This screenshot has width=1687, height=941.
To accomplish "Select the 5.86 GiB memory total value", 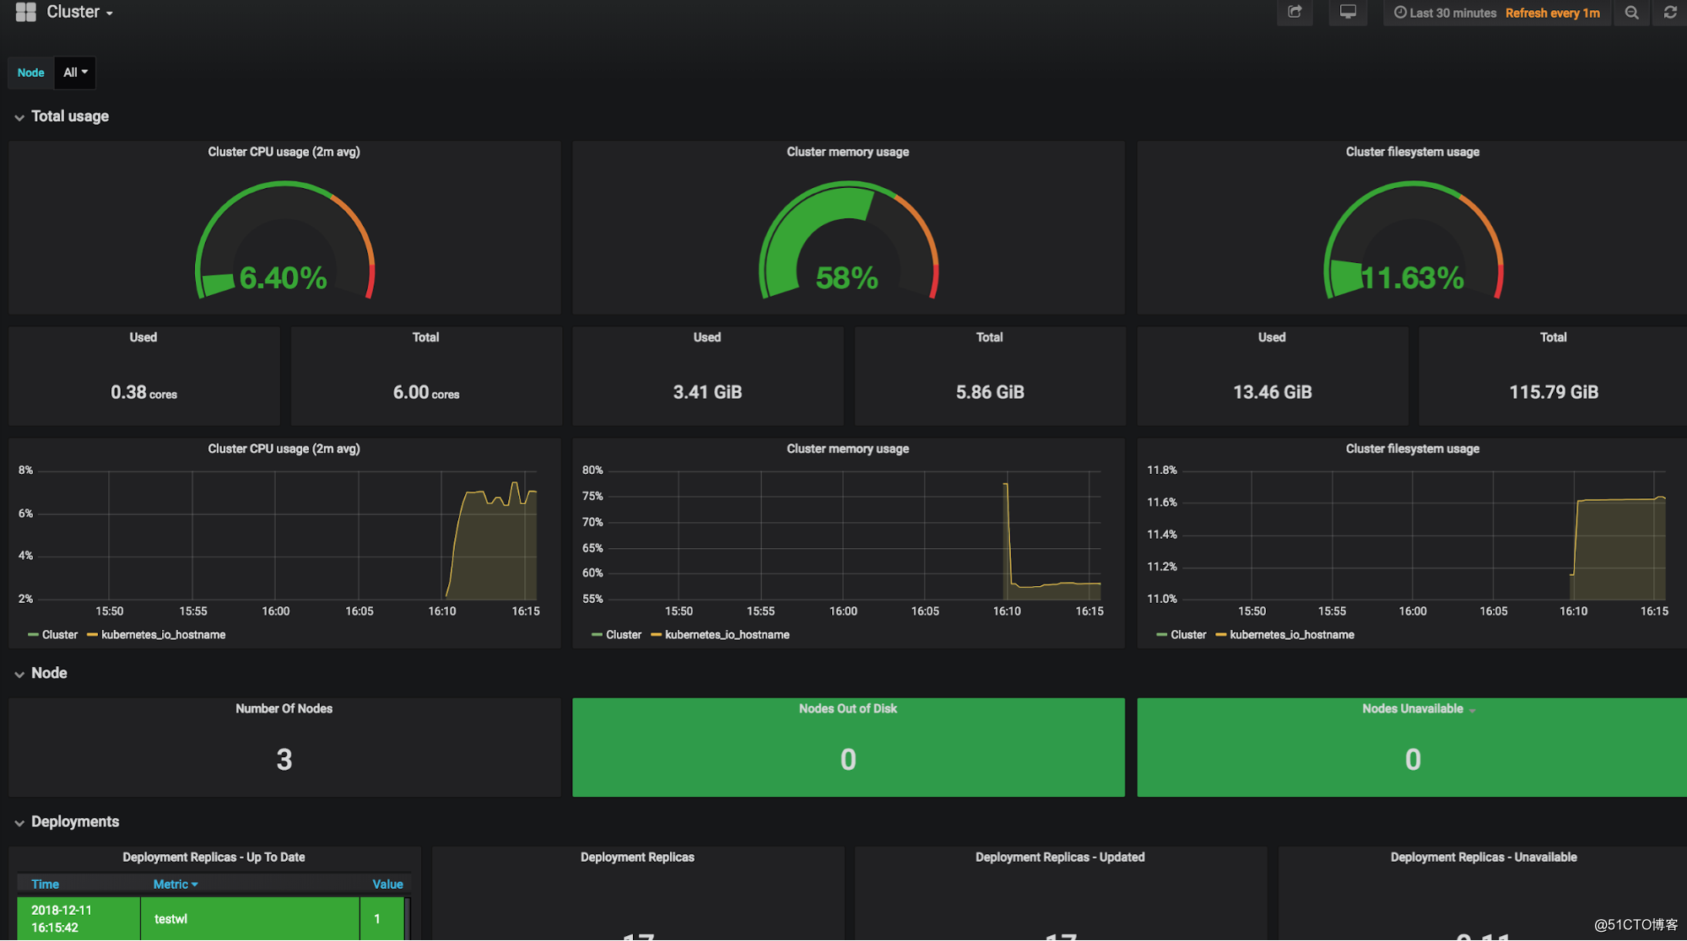I will 990,392.
